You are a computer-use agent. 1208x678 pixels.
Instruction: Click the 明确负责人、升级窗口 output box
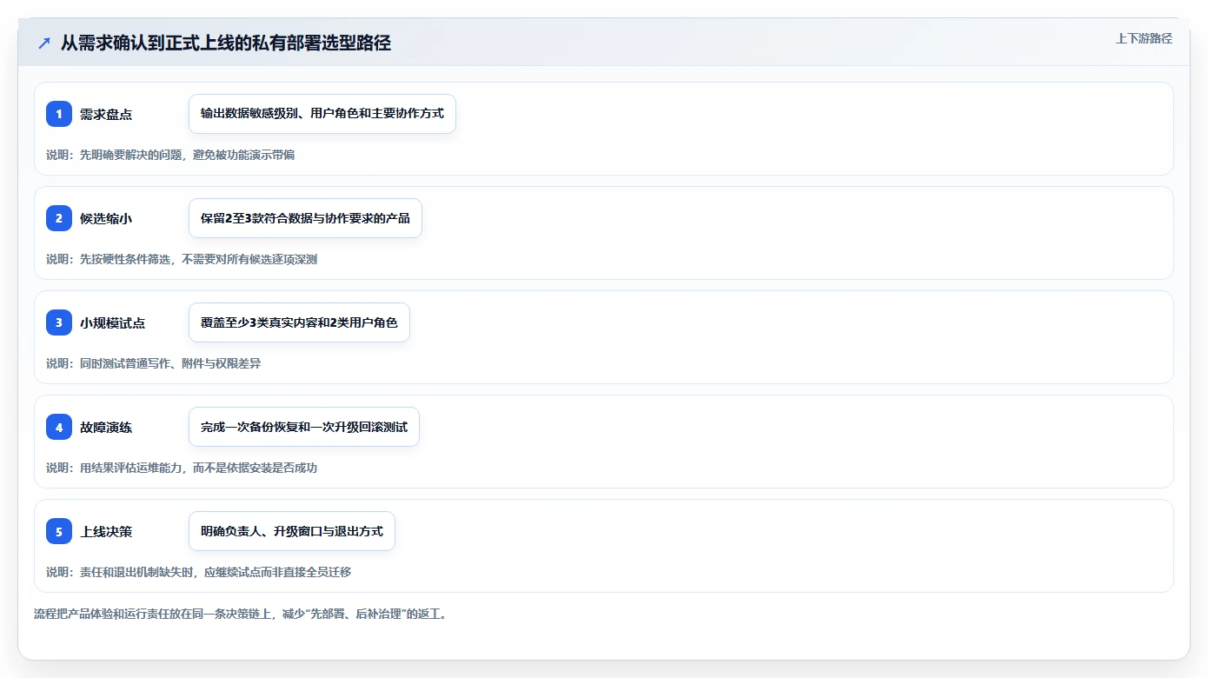click(x=292, y=531)
